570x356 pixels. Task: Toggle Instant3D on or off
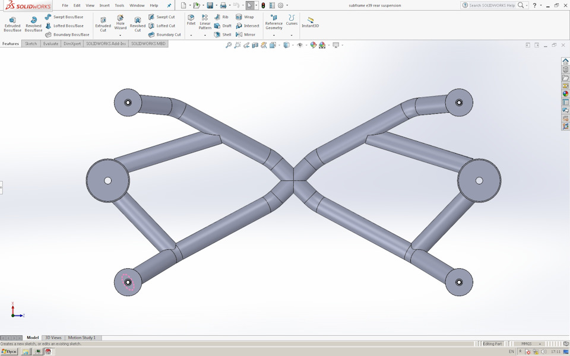coord(311,24)
